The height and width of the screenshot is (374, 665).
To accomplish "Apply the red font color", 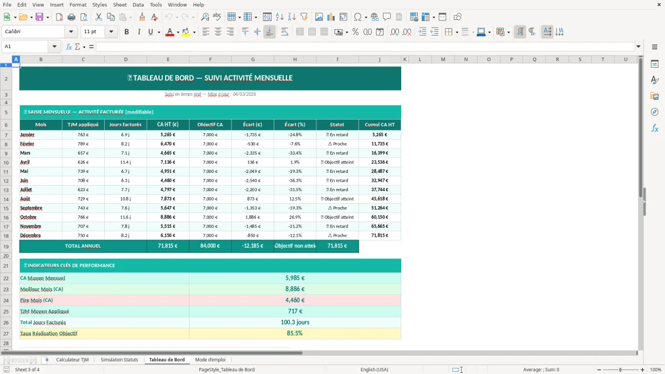I will pos(170,32).
